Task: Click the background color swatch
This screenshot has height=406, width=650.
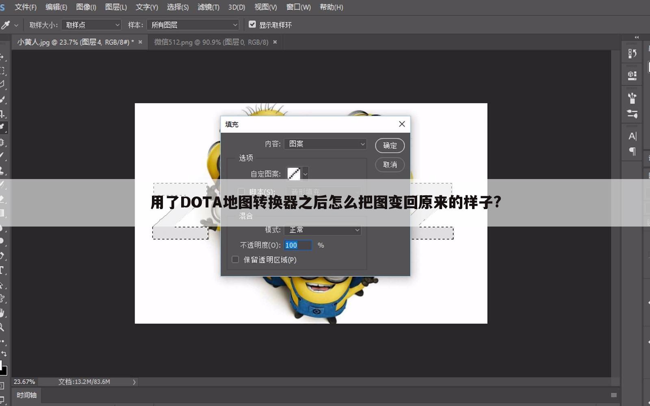Action: [4, 371]
